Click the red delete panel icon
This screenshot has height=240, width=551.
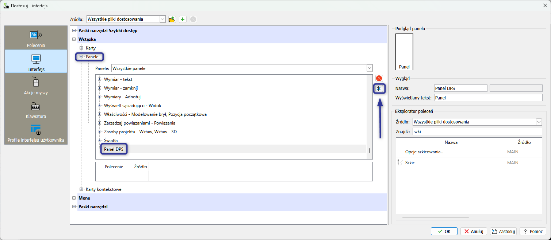(x=379, y=78)
